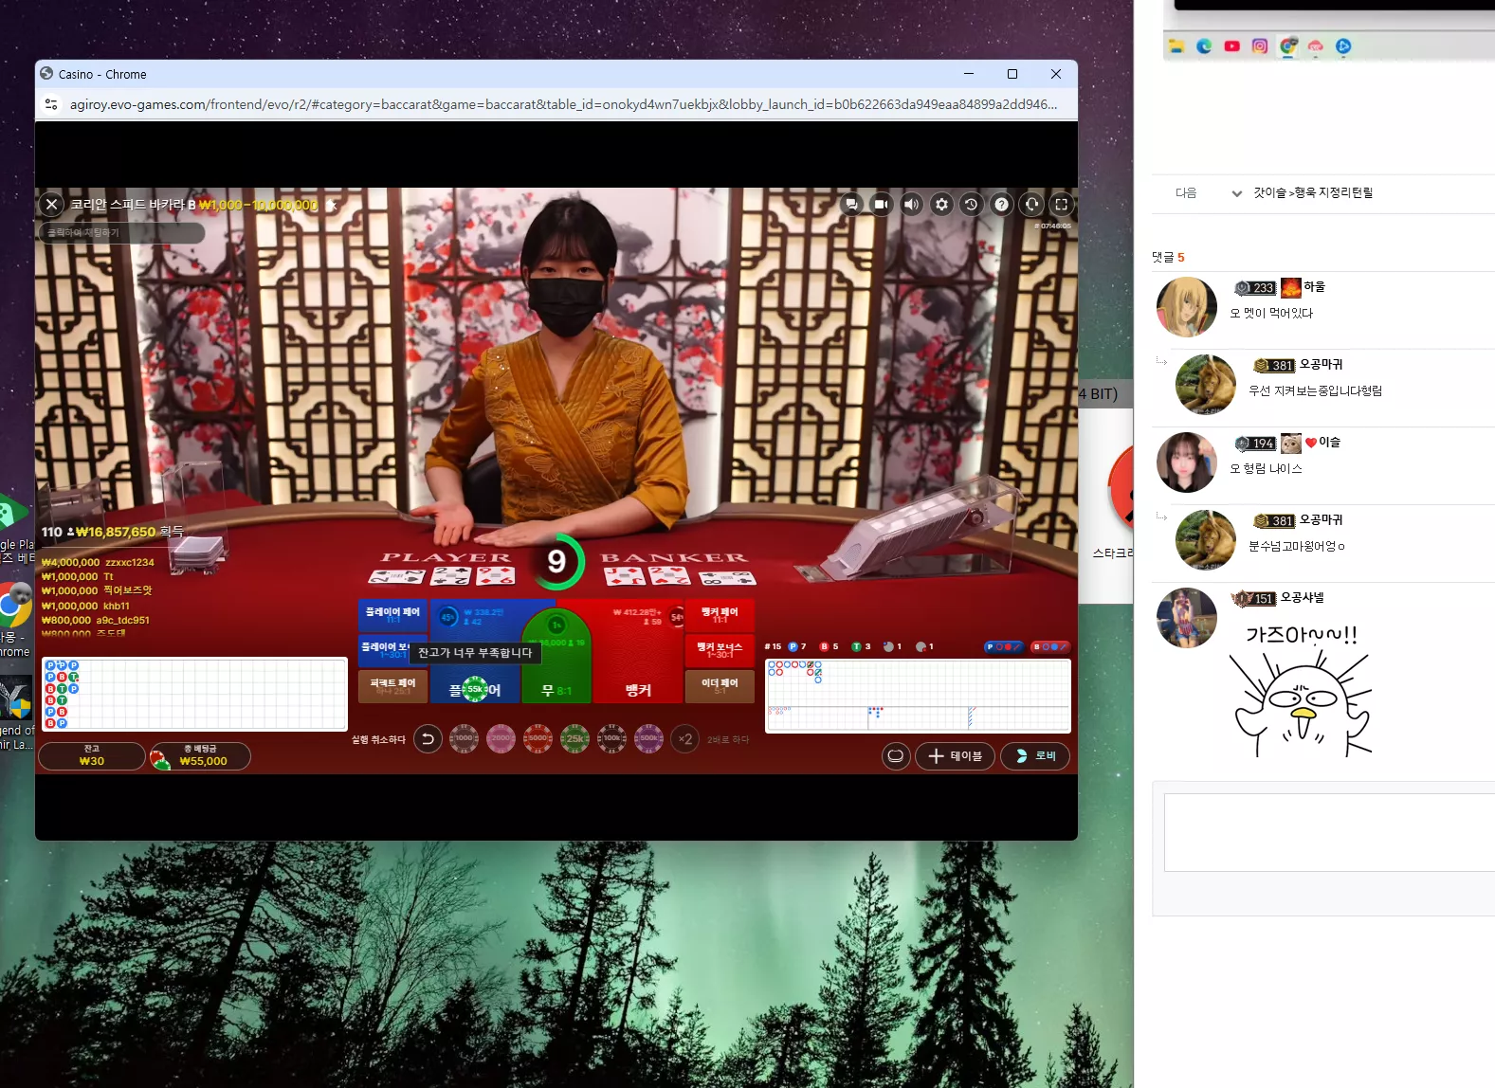Click the big road scoreboard on the right

pos(918,696)
